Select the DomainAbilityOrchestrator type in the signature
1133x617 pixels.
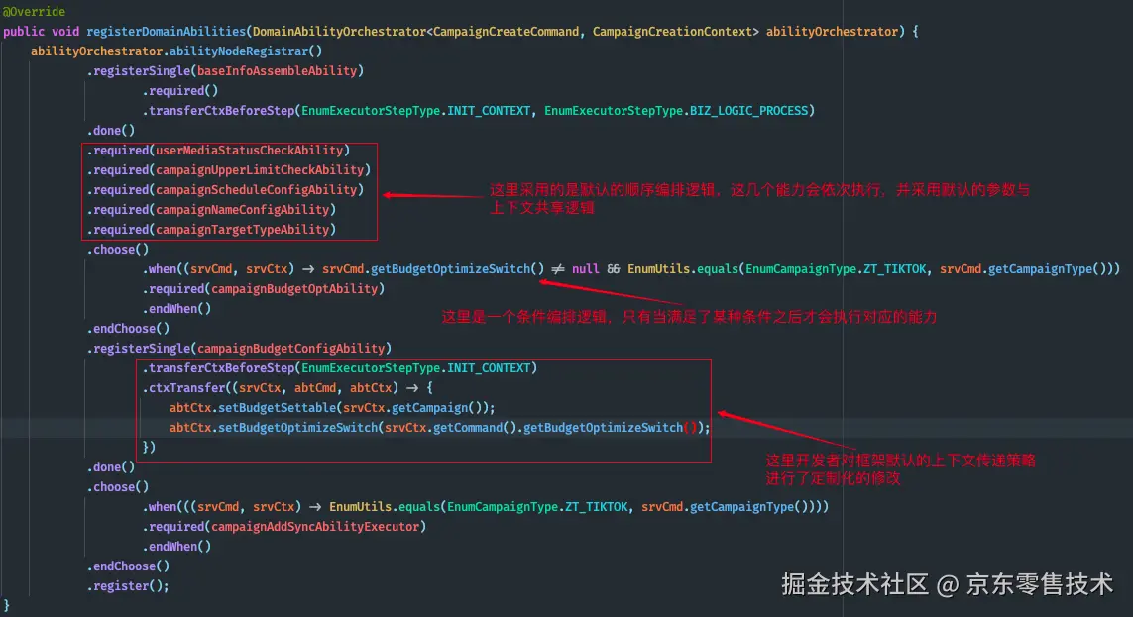point(340,32)
